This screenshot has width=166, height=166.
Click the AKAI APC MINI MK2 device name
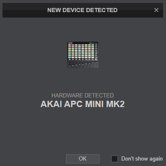click(82, 104)
